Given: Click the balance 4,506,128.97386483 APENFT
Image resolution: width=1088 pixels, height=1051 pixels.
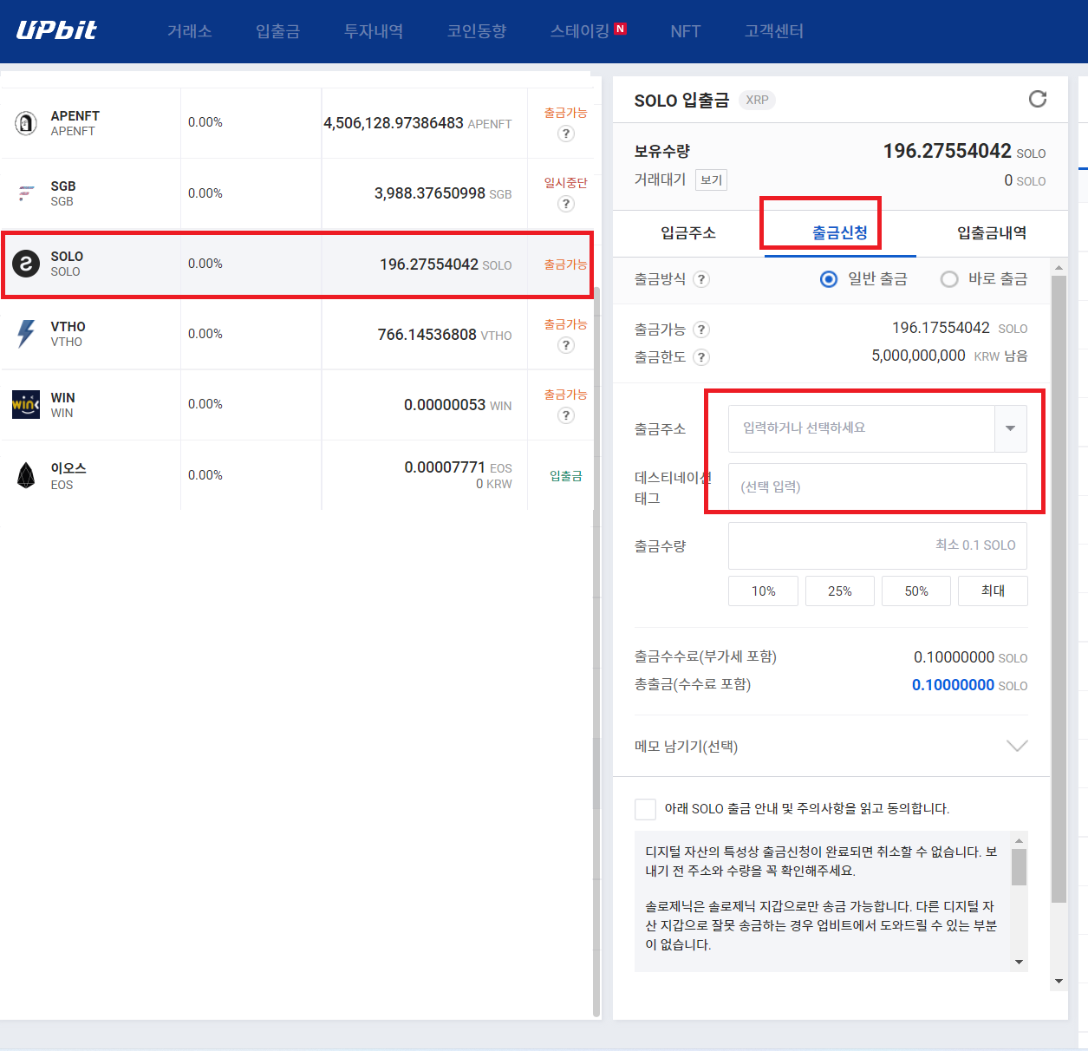Looking at the screenshot, I should (418, 123).
